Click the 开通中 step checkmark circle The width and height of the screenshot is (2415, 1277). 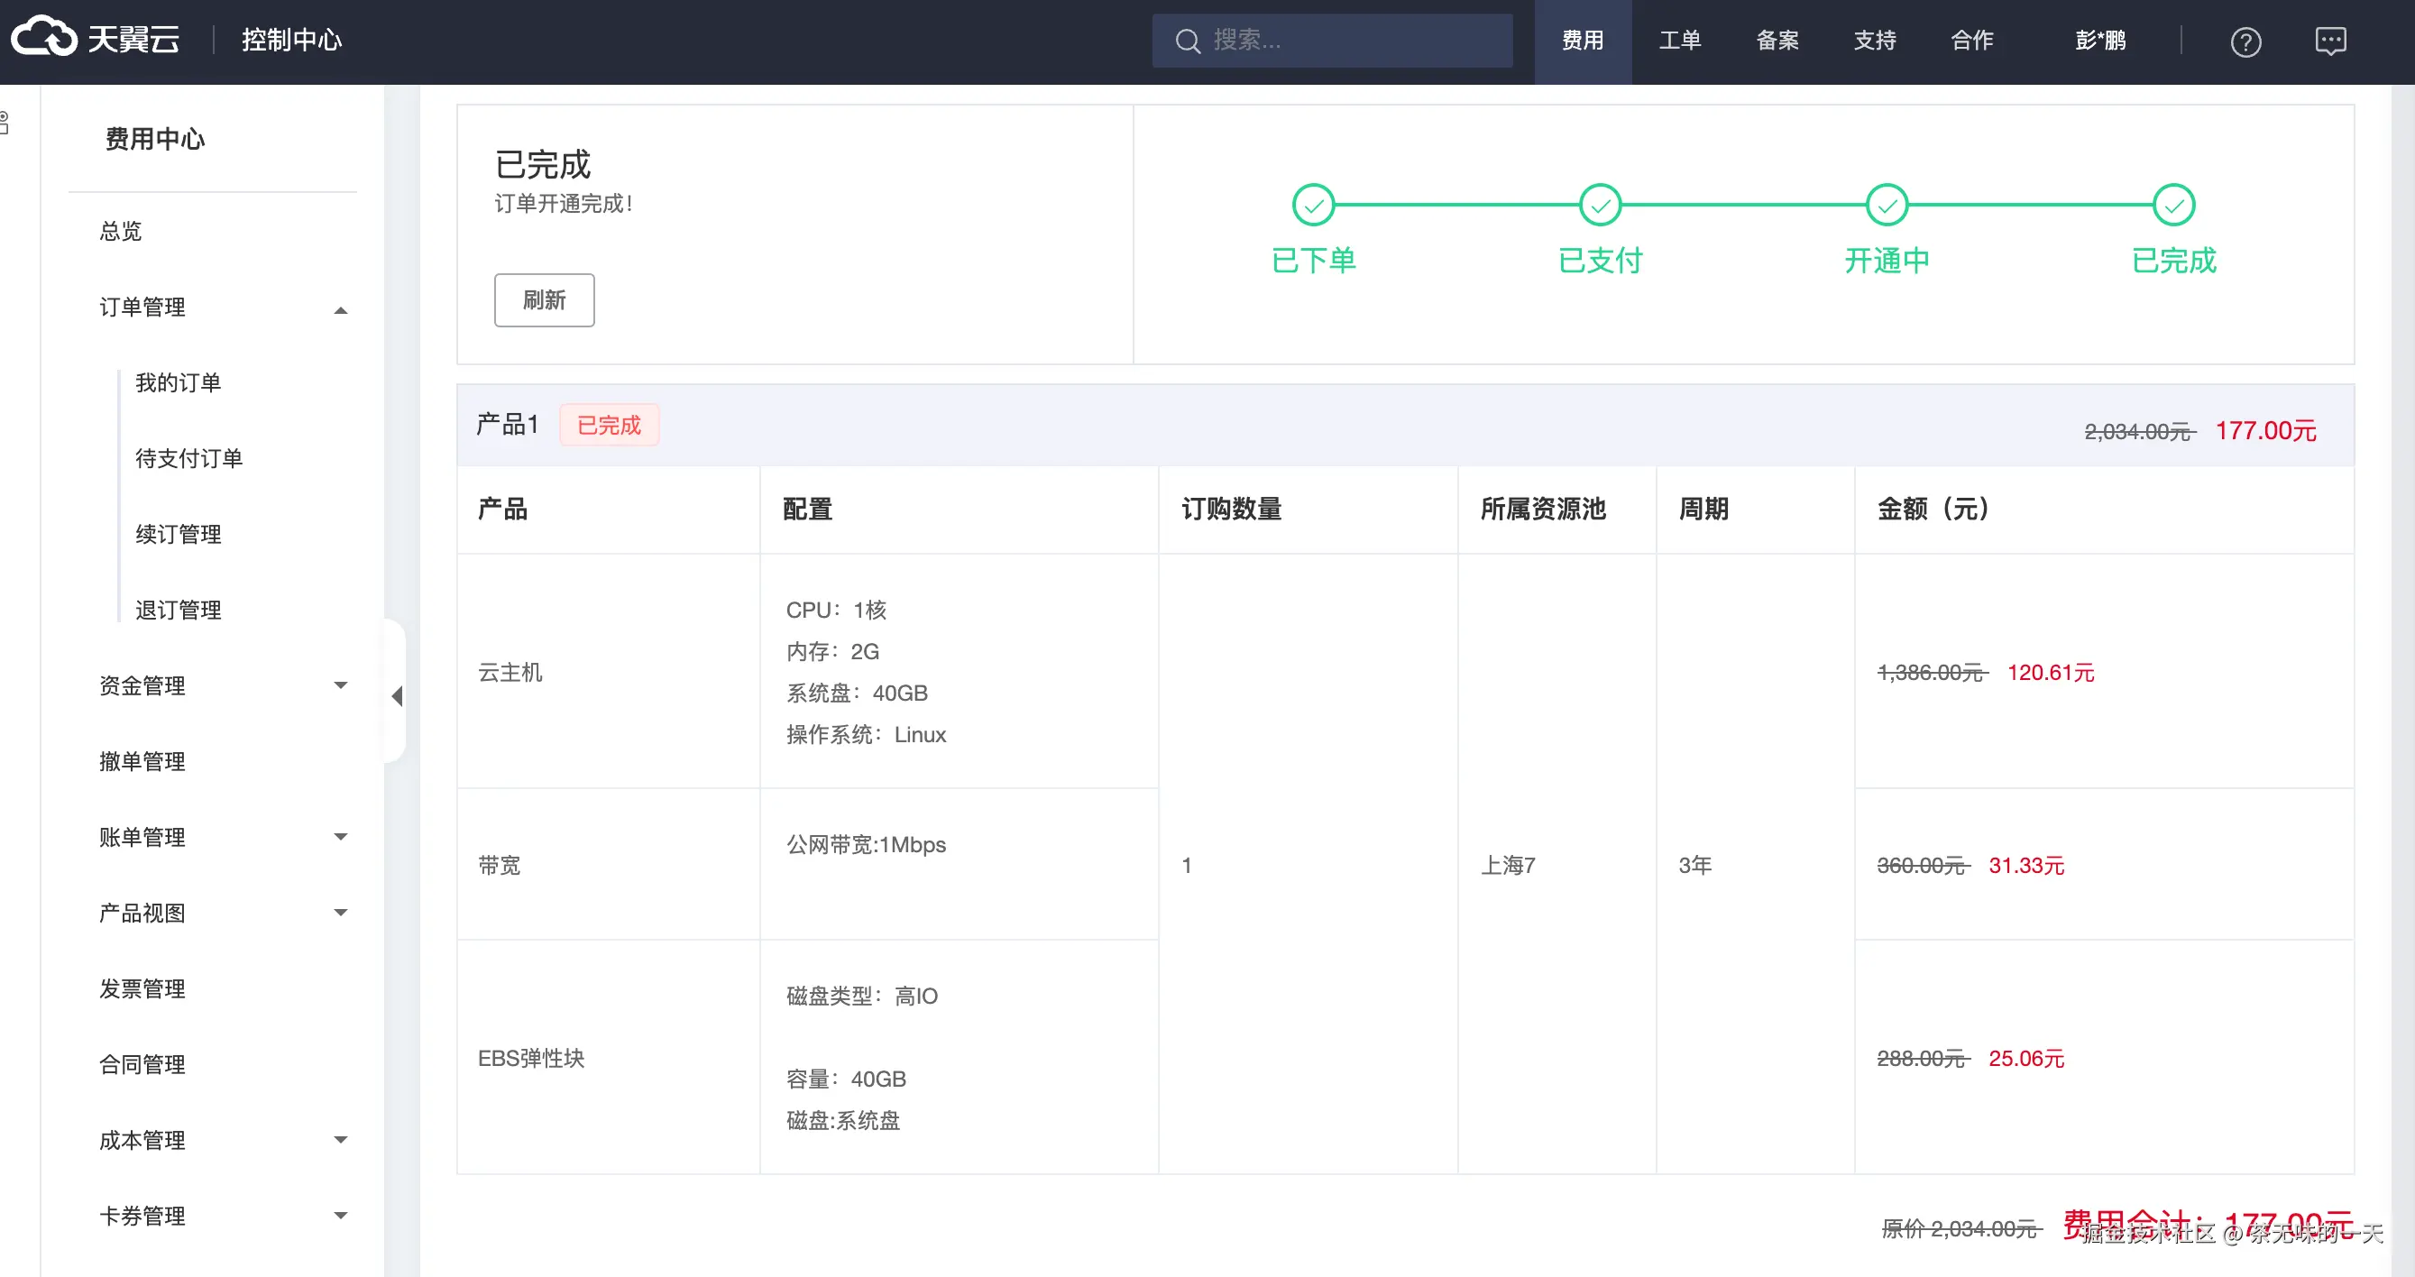pyautogui.click(x=1887, y=206)
